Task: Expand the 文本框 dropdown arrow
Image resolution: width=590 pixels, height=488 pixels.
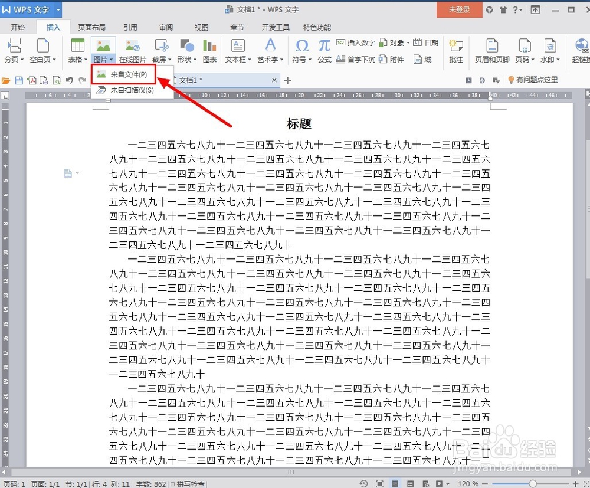Action: coord(250,60)
